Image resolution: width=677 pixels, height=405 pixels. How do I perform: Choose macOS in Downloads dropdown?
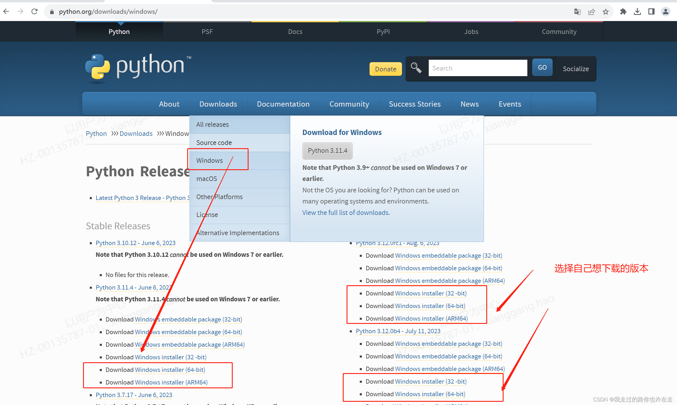click(239, 179)
